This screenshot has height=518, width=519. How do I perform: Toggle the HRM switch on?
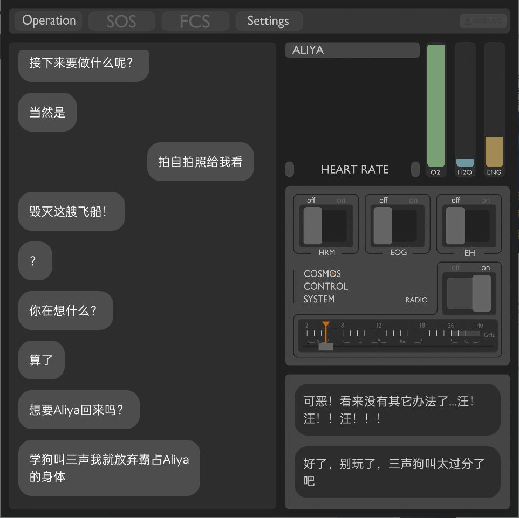326,226
